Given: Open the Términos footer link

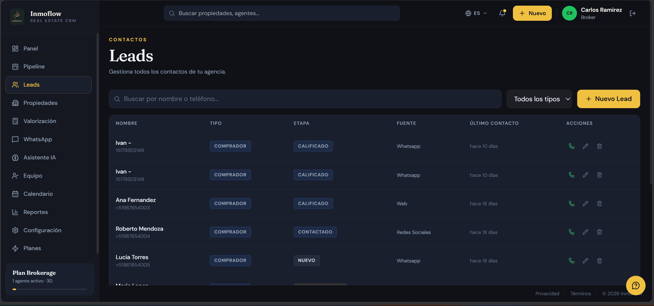Looking at the screenshot, I should 581,293.
